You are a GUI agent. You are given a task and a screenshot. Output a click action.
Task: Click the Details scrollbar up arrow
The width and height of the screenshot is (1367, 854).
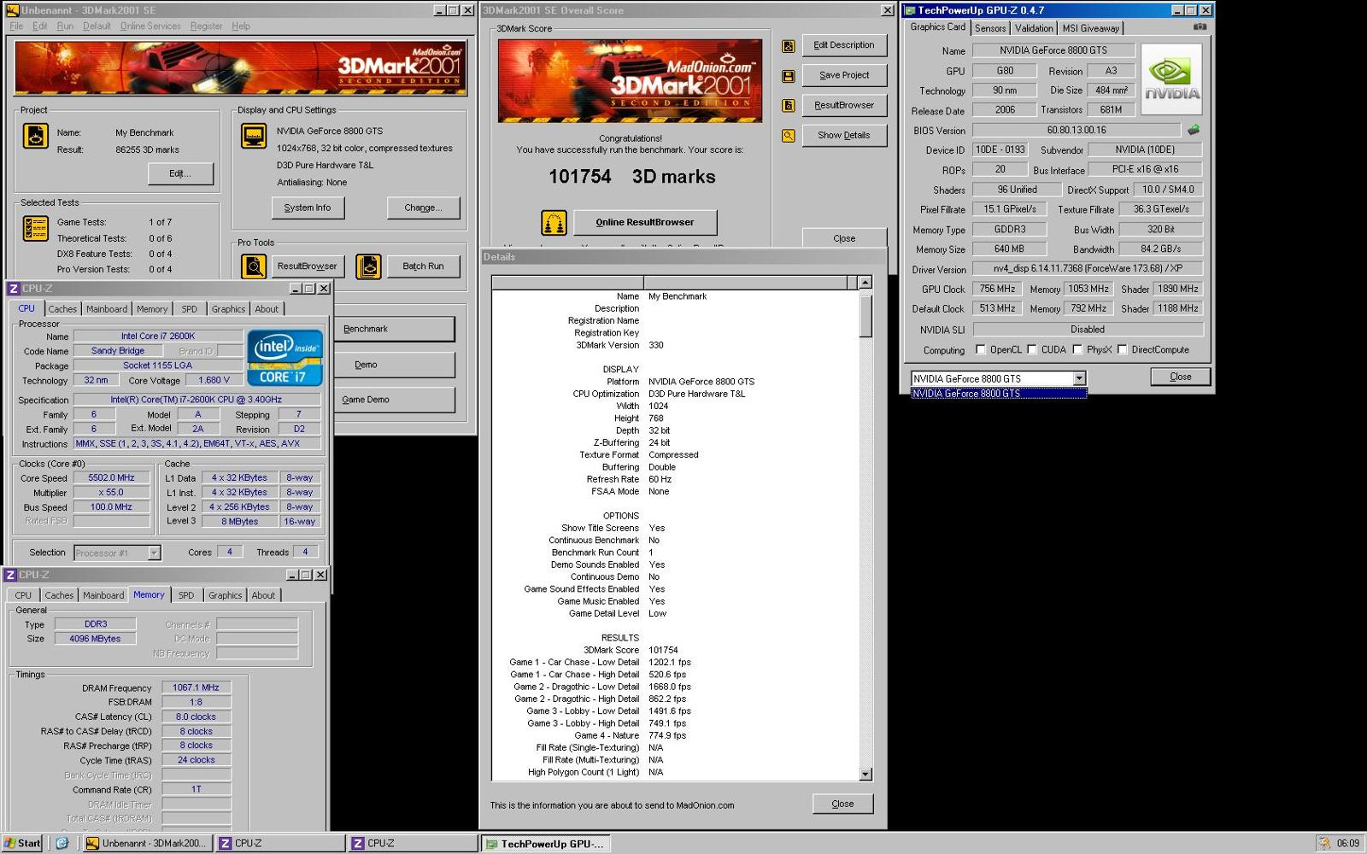[x=865, y=283]
